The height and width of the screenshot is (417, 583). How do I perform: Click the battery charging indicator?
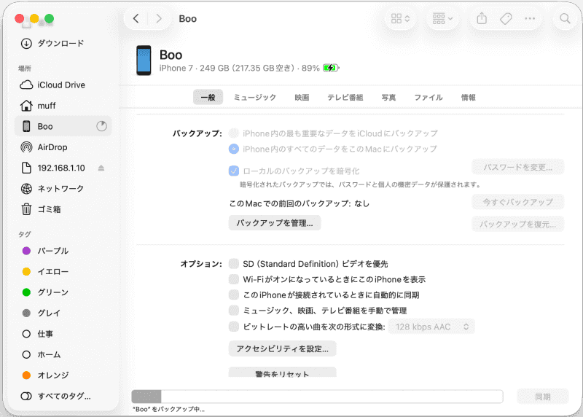(331, 68)
